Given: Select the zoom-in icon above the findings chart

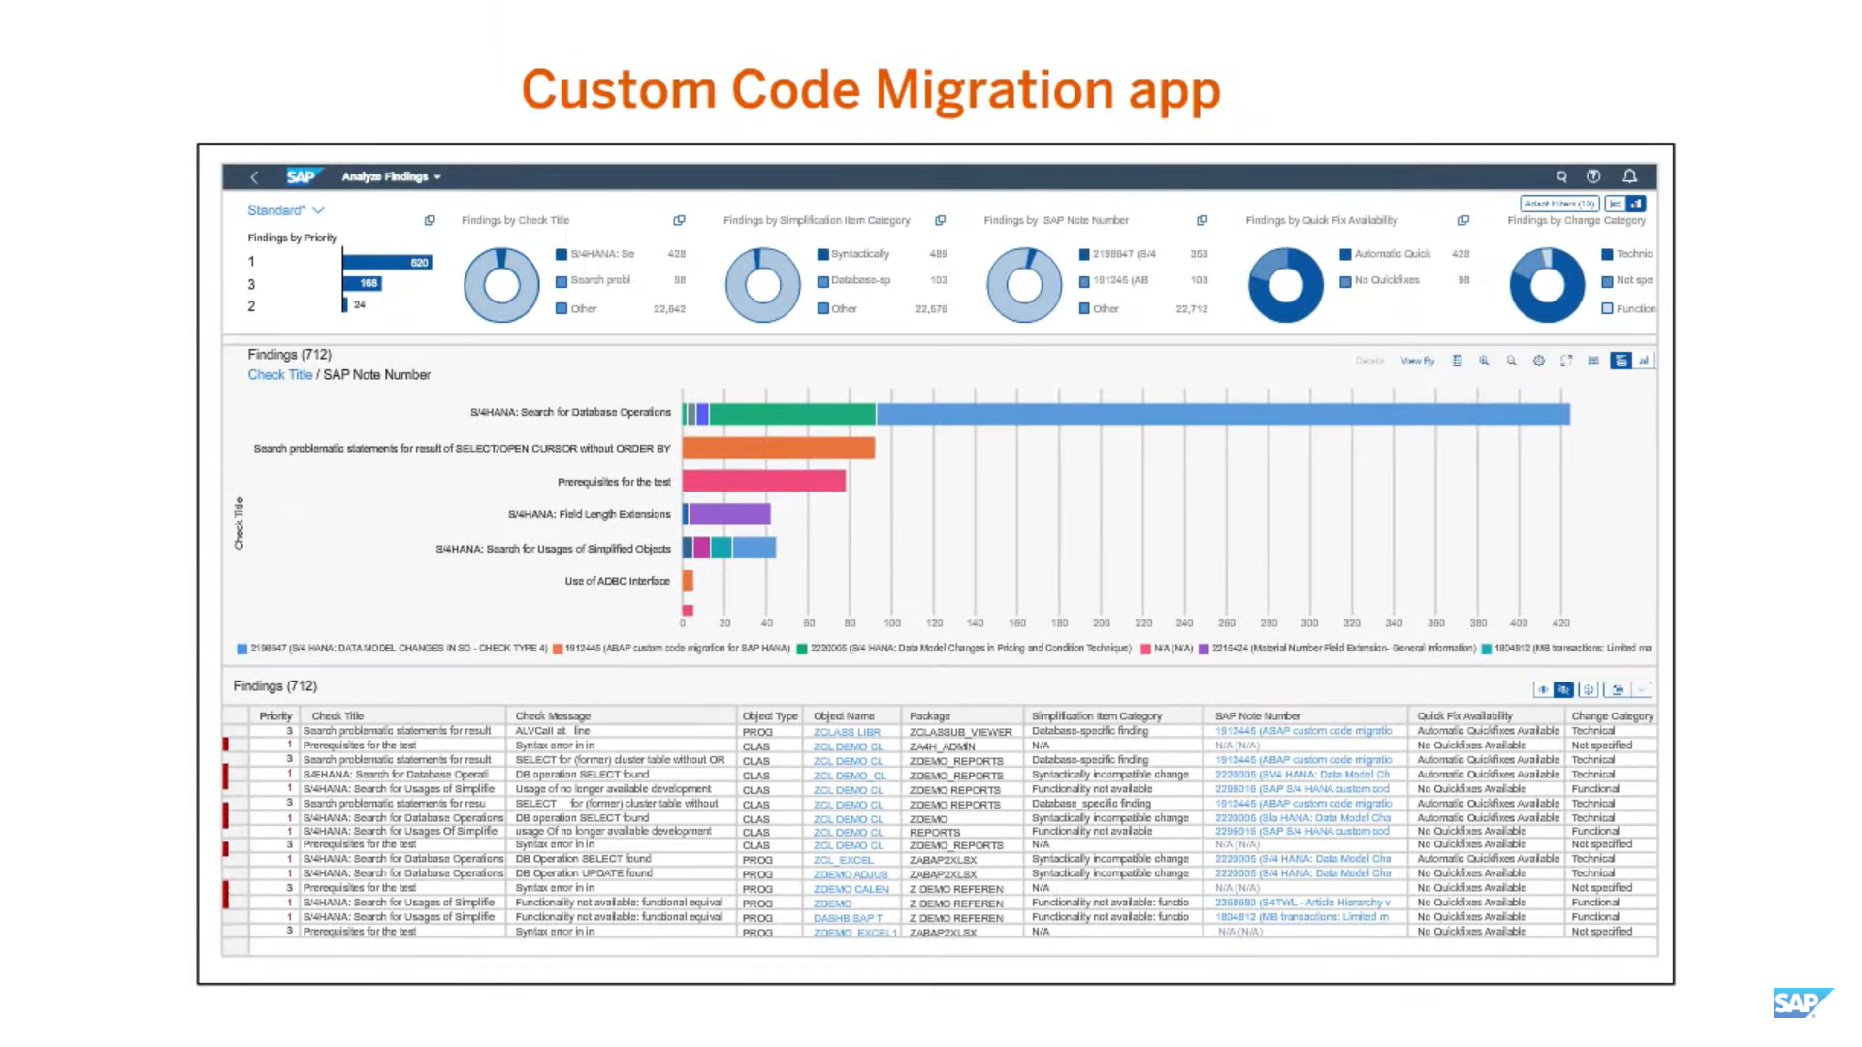Looking at the screenshot, I should [1484, 361].
